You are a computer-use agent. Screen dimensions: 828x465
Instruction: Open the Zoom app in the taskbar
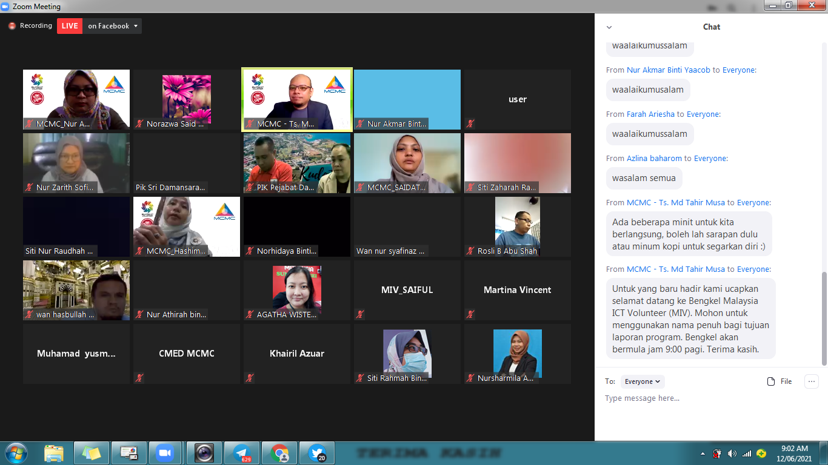click(x=163, y=453)
